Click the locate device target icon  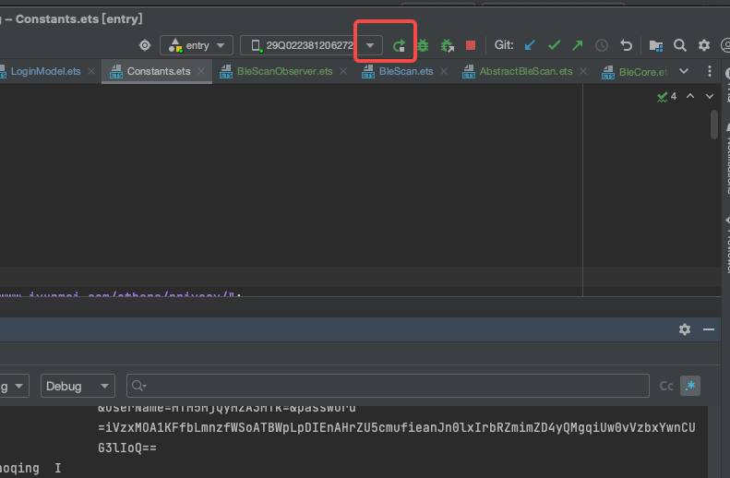(145, 45)
